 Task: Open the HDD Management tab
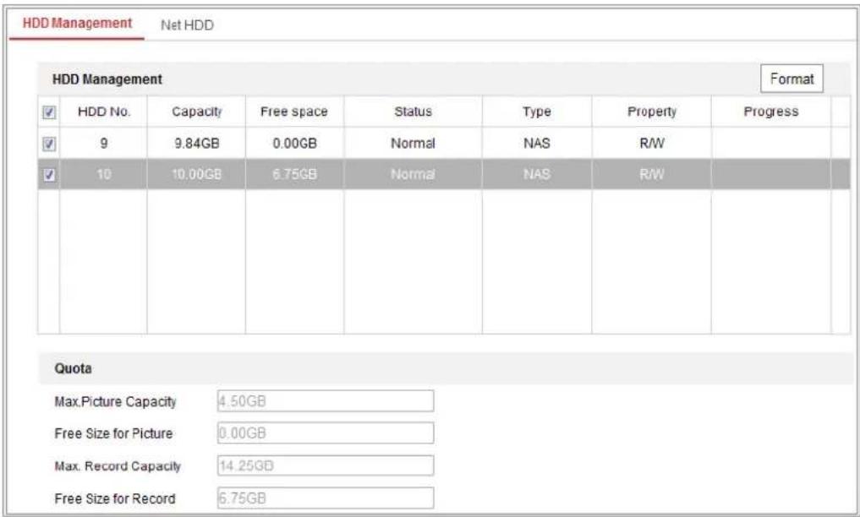(77, 24)
